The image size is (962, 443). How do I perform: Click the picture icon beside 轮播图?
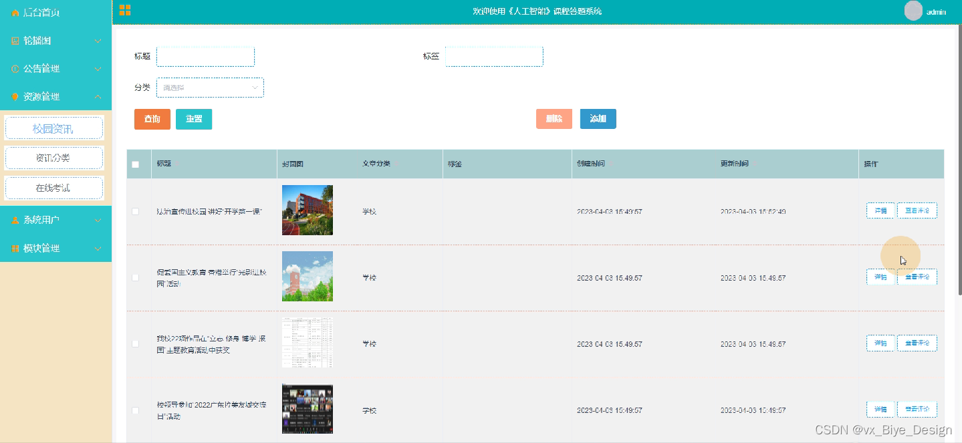15,41
